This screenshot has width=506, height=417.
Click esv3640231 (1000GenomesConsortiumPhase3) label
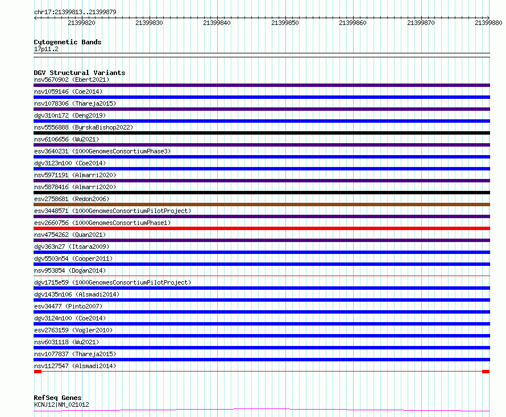(102, 151)
